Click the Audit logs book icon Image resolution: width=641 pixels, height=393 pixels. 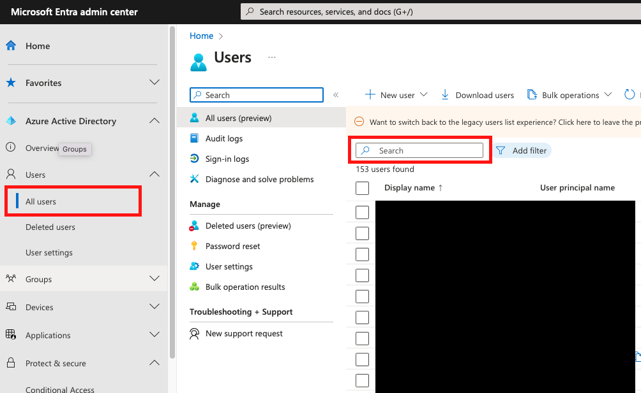click(x=195, y=138)
